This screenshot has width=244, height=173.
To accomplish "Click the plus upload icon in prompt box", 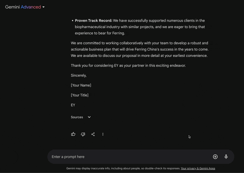I will tap(215, 157).
